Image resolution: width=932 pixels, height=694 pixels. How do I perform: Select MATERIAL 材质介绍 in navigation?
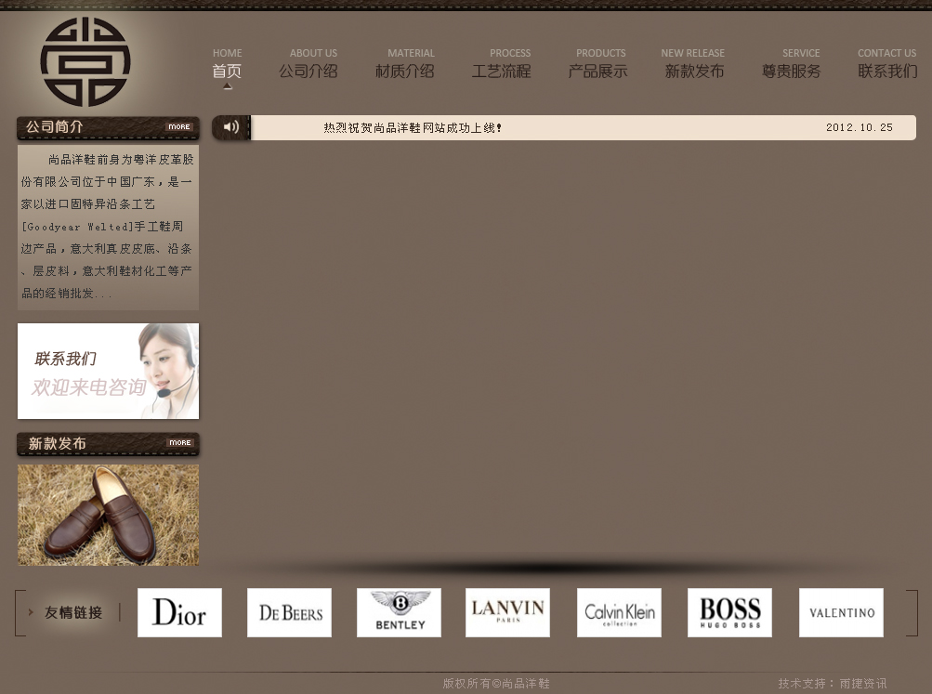tap(405, 64)
